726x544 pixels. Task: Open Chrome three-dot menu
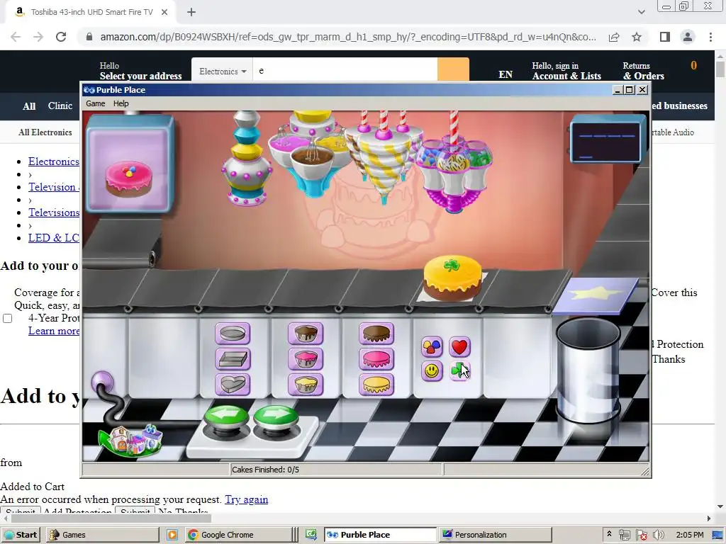coord(710,37)
